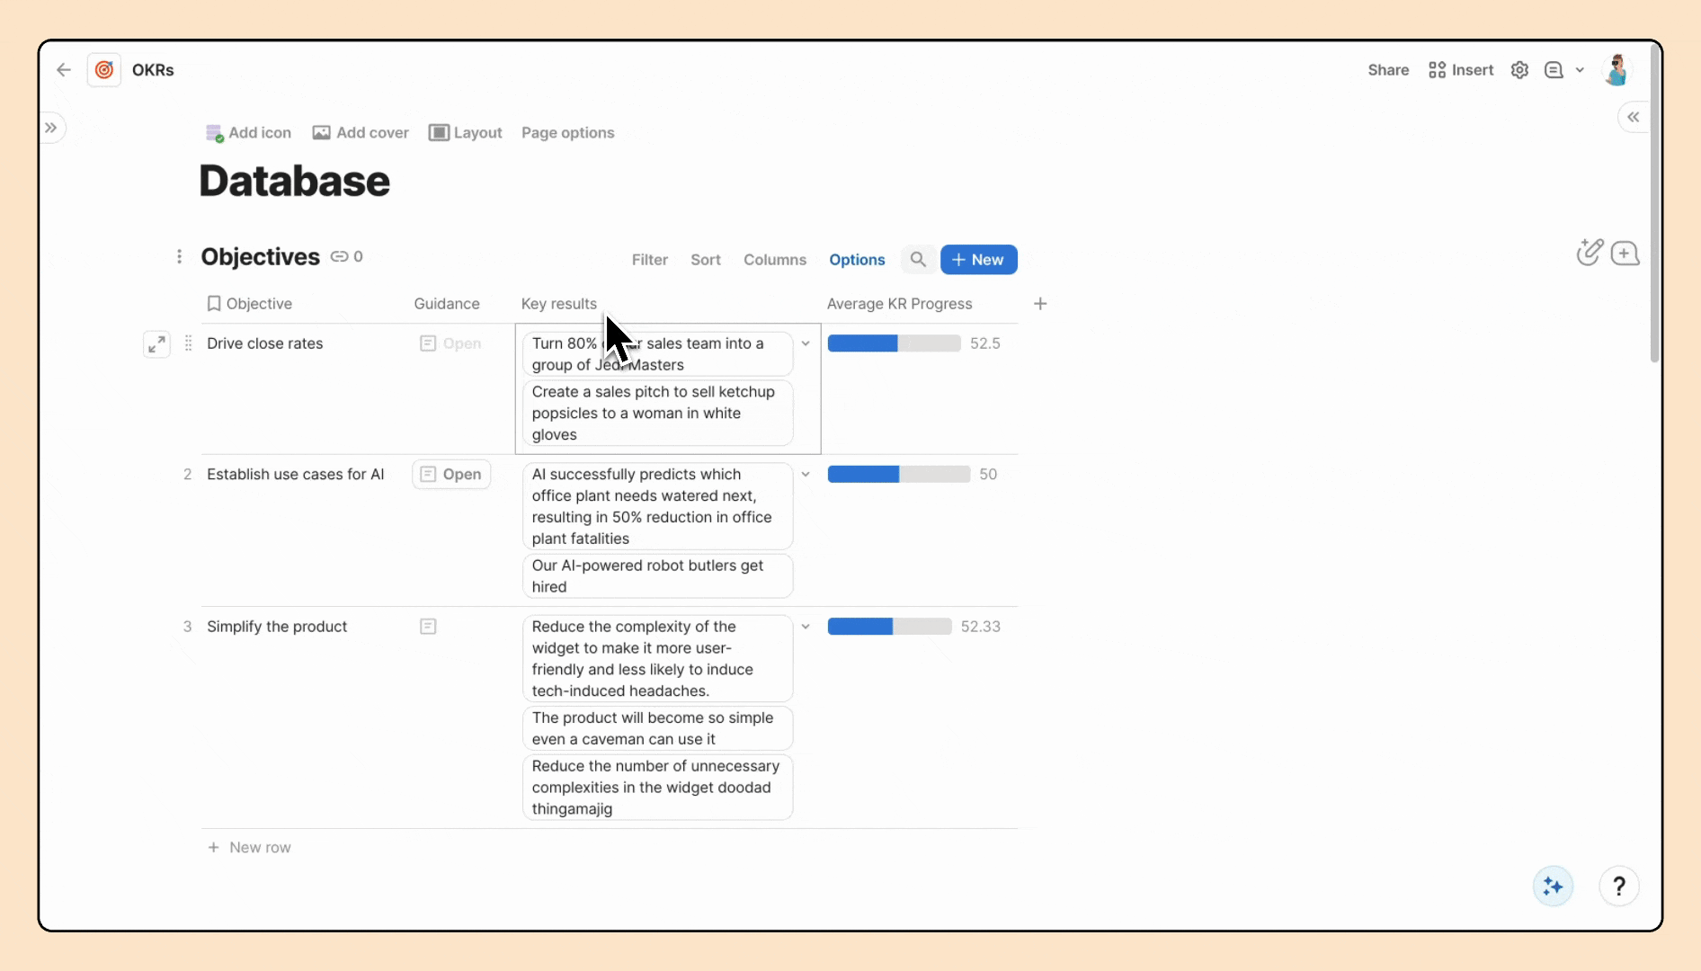
Task: Collapse the right panel chevrons
Action: tap(1633, 117)
